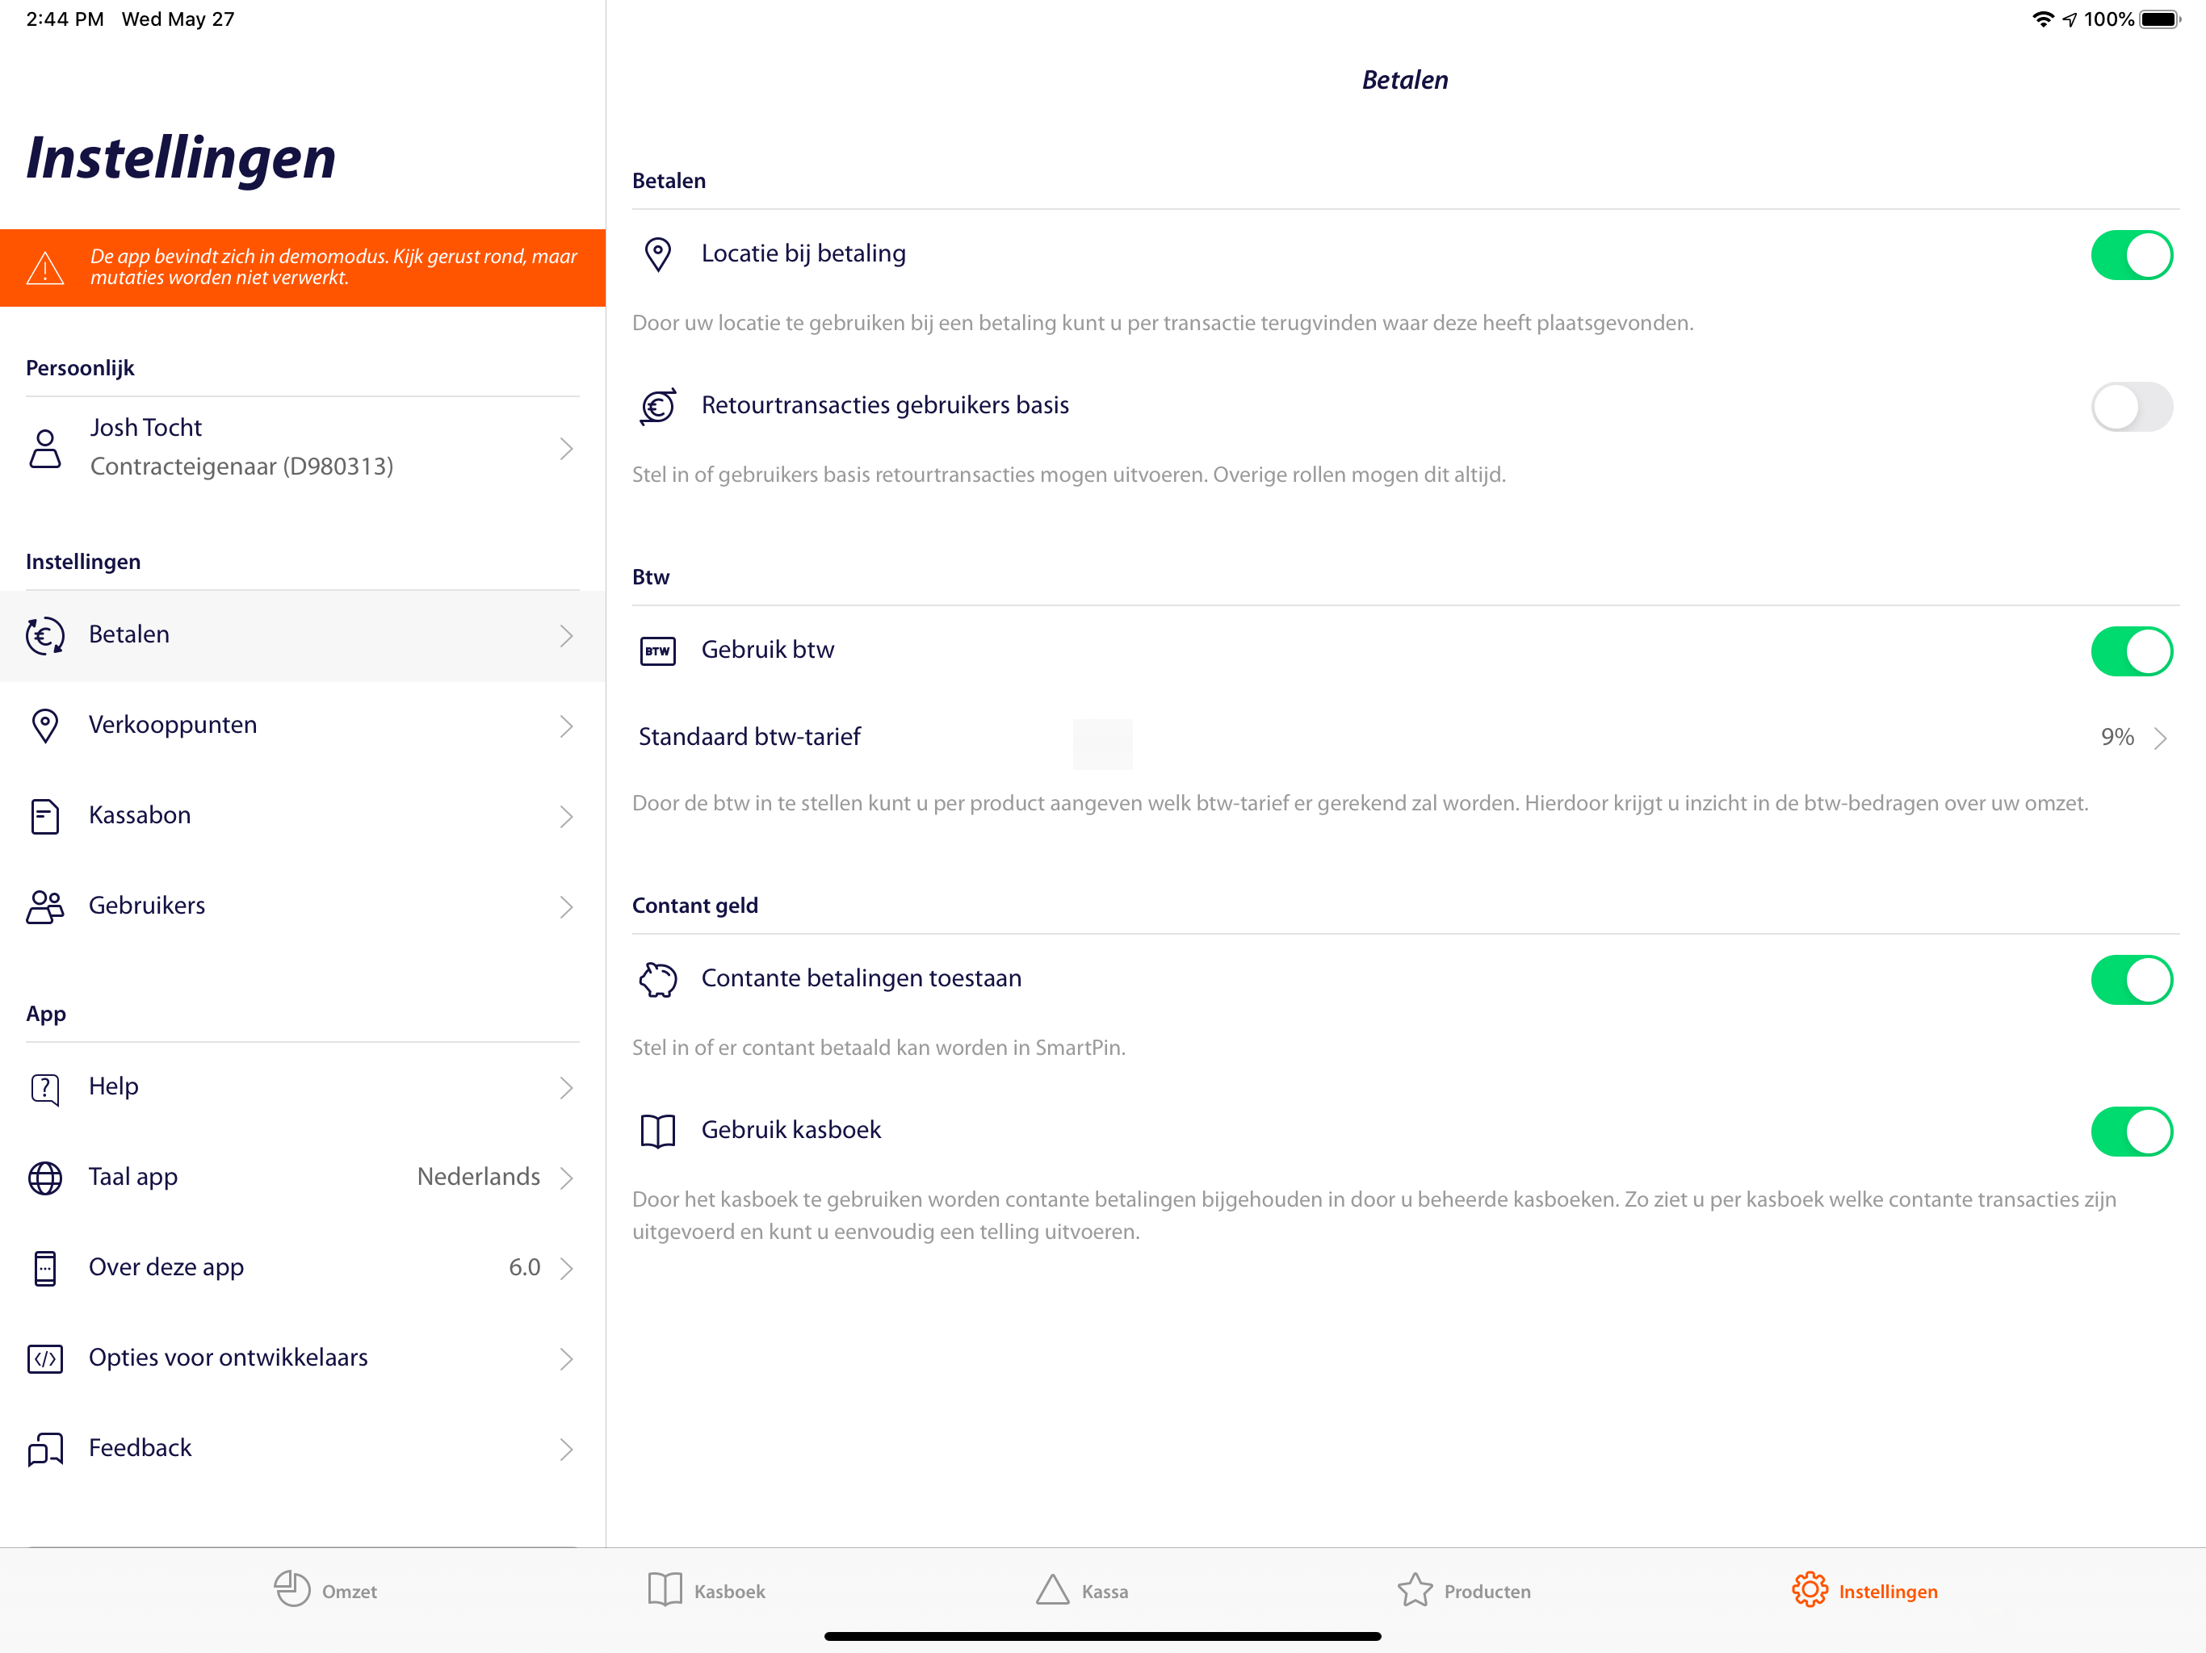Disable Locatie bij betaling
Screen dimensions: 2206x1653
(x=2133, y=255)
